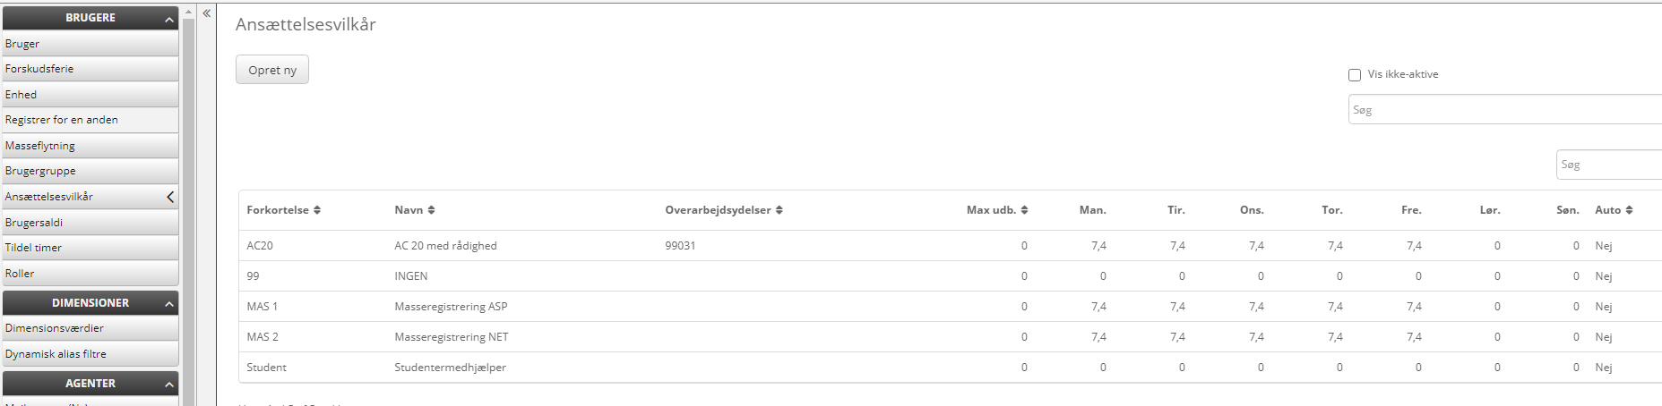
Task: Collapse the DIMENSIONER section
Action: click(168, 304)
